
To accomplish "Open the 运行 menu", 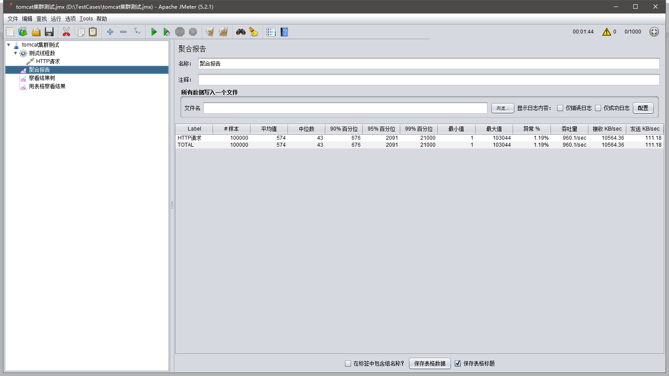I will coord(56,19).
